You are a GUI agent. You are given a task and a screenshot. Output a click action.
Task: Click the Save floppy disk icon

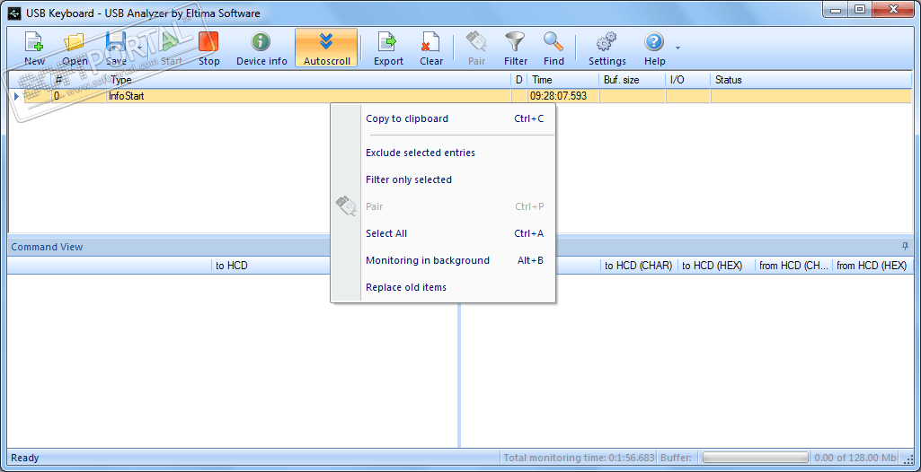coord(116,42)
